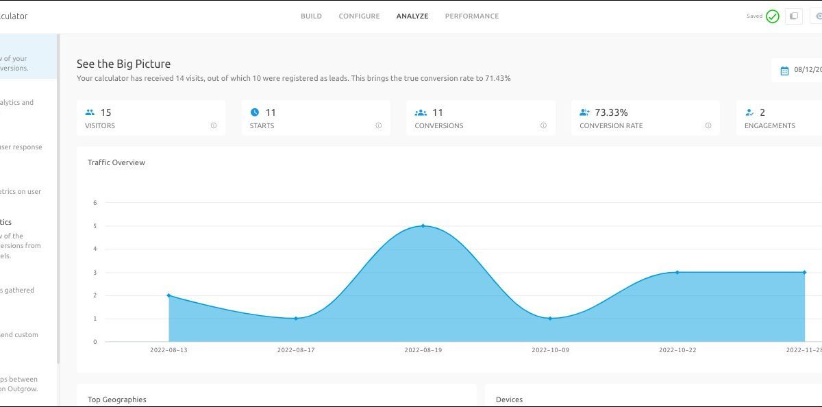Switch to the Build tab
The width and height of the screenshot is (822, 407).
[311, 16]
